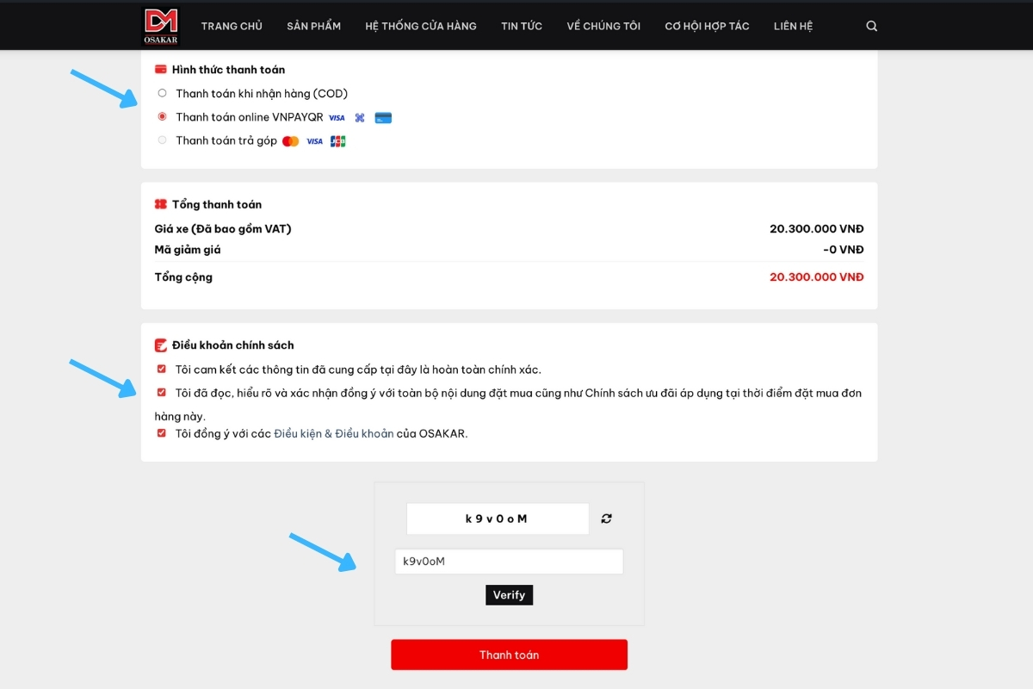The height and width of the screenshot is (689, 1033).
Task: Refresh the captcha code icon
Action: tap(607, 518)
